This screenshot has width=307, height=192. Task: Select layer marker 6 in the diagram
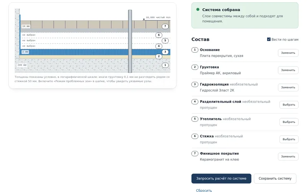click(159, 35)
